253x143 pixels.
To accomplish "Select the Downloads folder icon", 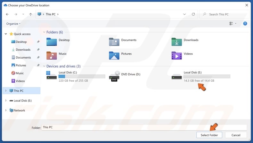I will tap(177, 42).
